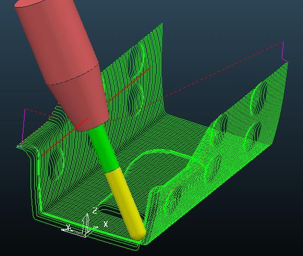
Task: Pick the solid red line on back wall
Action: [129, 84]
